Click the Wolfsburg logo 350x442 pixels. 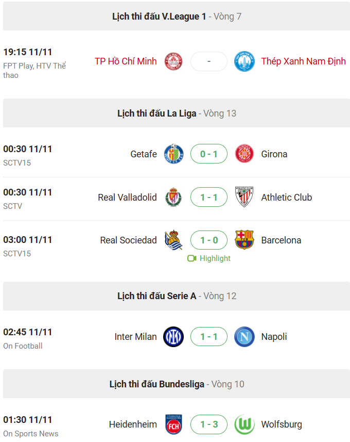tap(244, 424)
